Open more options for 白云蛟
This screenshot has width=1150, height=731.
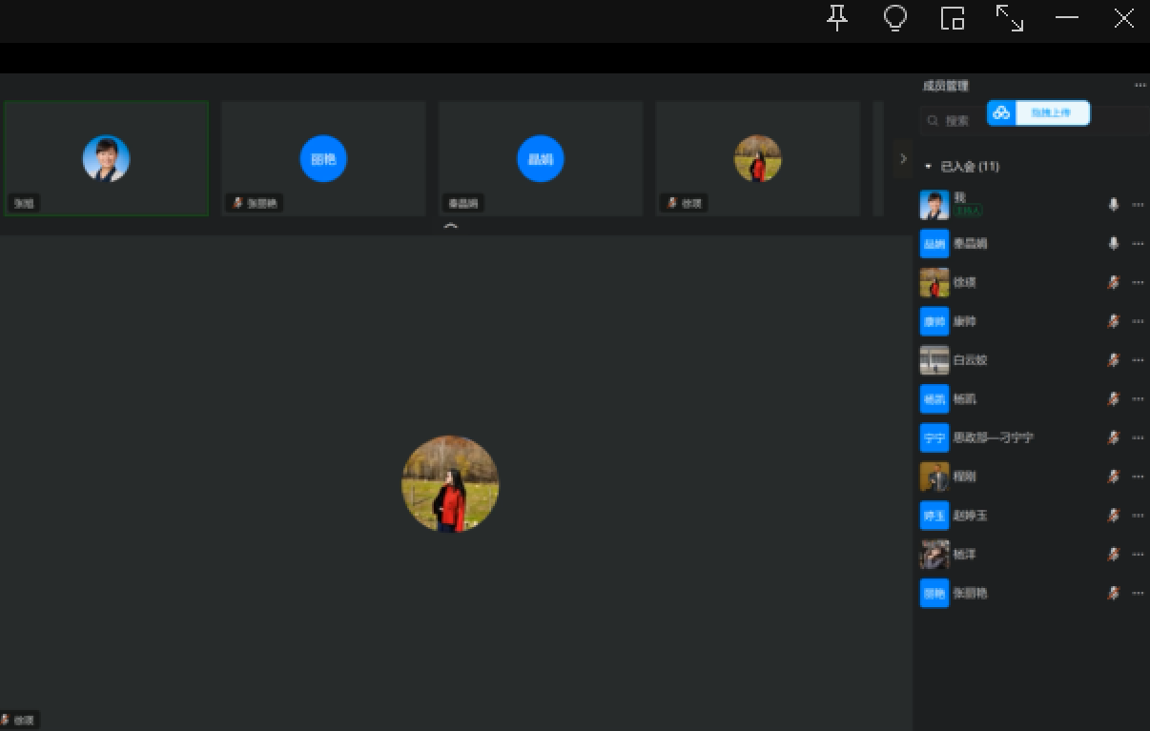click(1138, 360)
